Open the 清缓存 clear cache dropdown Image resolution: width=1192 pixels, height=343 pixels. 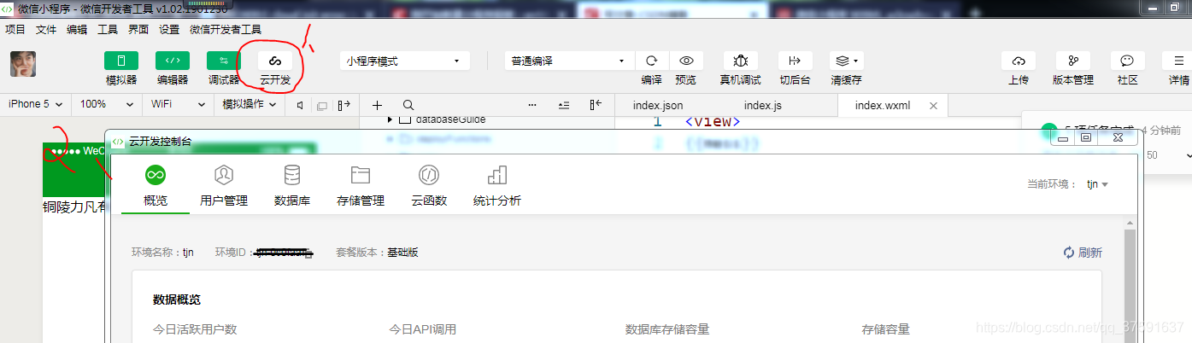[x=846, y=61]
